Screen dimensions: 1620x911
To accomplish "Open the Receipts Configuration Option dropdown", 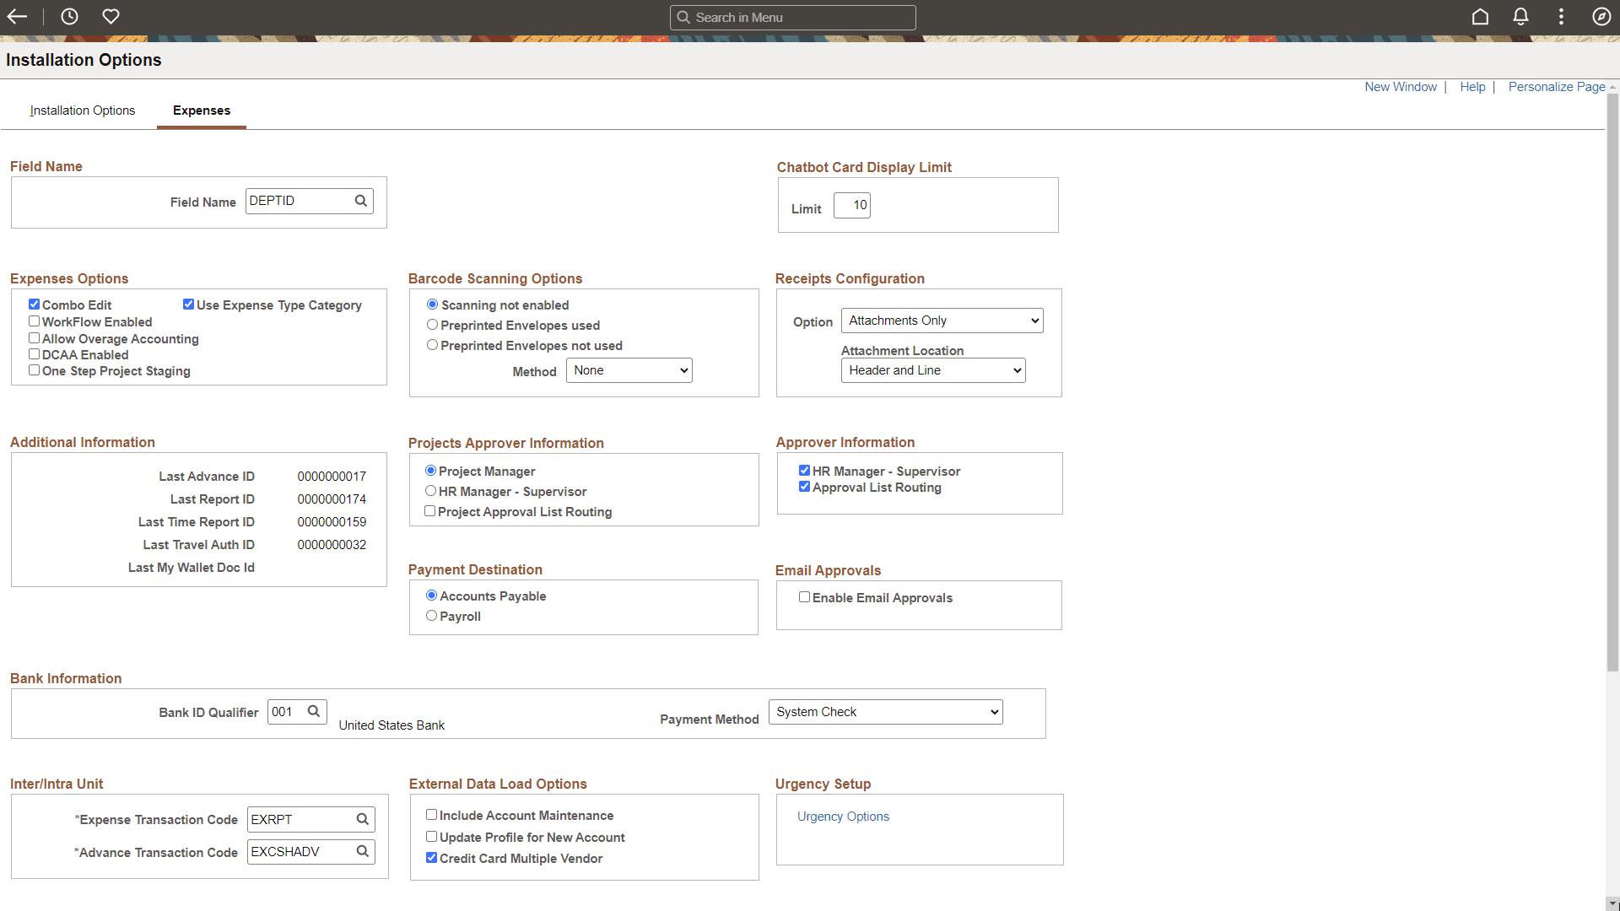I will 941,320.
